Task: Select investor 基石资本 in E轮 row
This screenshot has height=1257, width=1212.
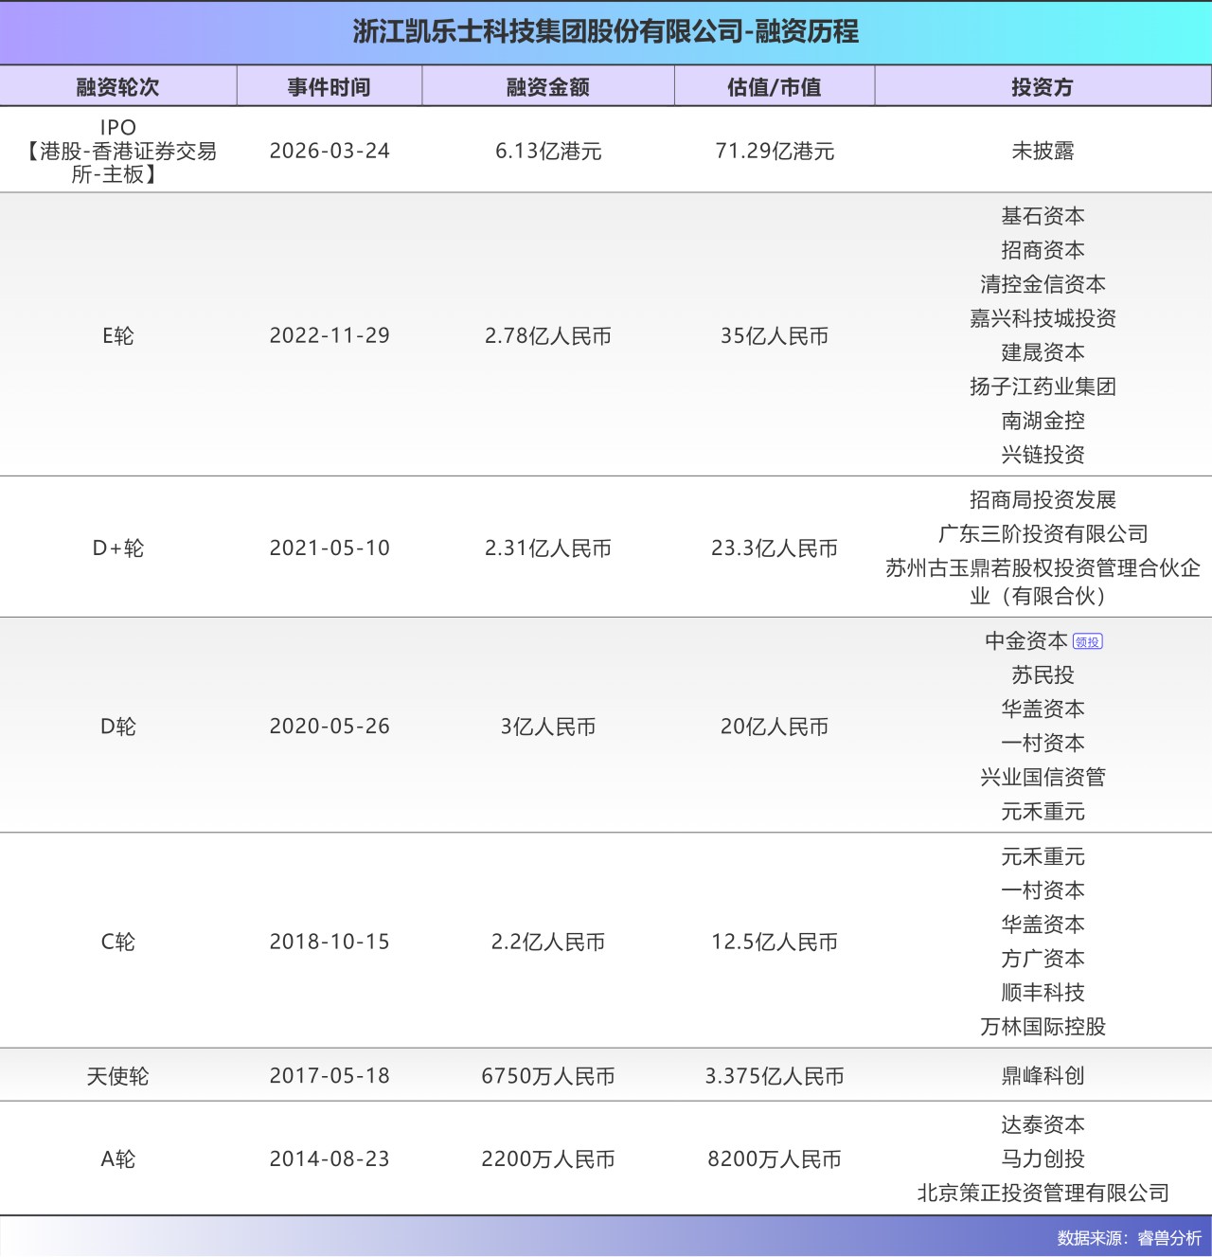Action: click(x=1042, y=215)
